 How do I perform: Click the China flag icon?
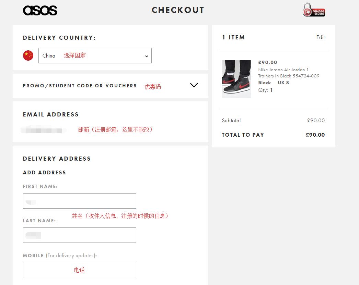click(x=28, y=55)
